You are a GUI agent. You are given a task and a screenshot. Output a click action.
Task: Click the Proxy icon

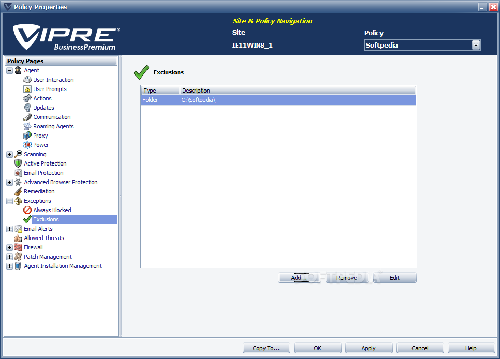click(x=27, y=136)
